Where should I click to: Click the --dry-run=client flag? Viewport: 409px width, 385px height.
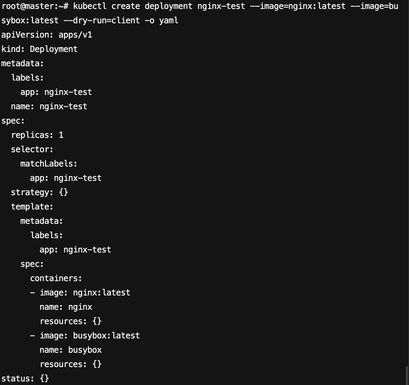102,20
